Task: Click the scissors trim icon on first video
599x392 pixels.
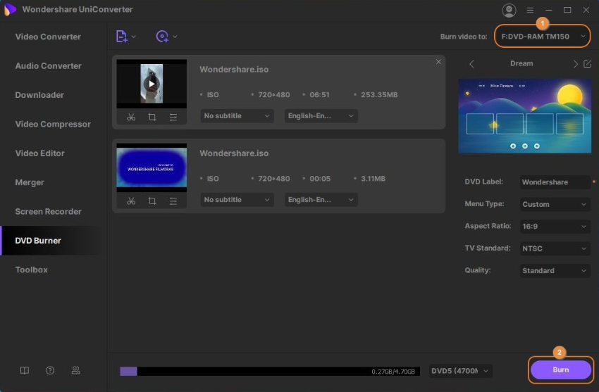Action: point(131,118)
